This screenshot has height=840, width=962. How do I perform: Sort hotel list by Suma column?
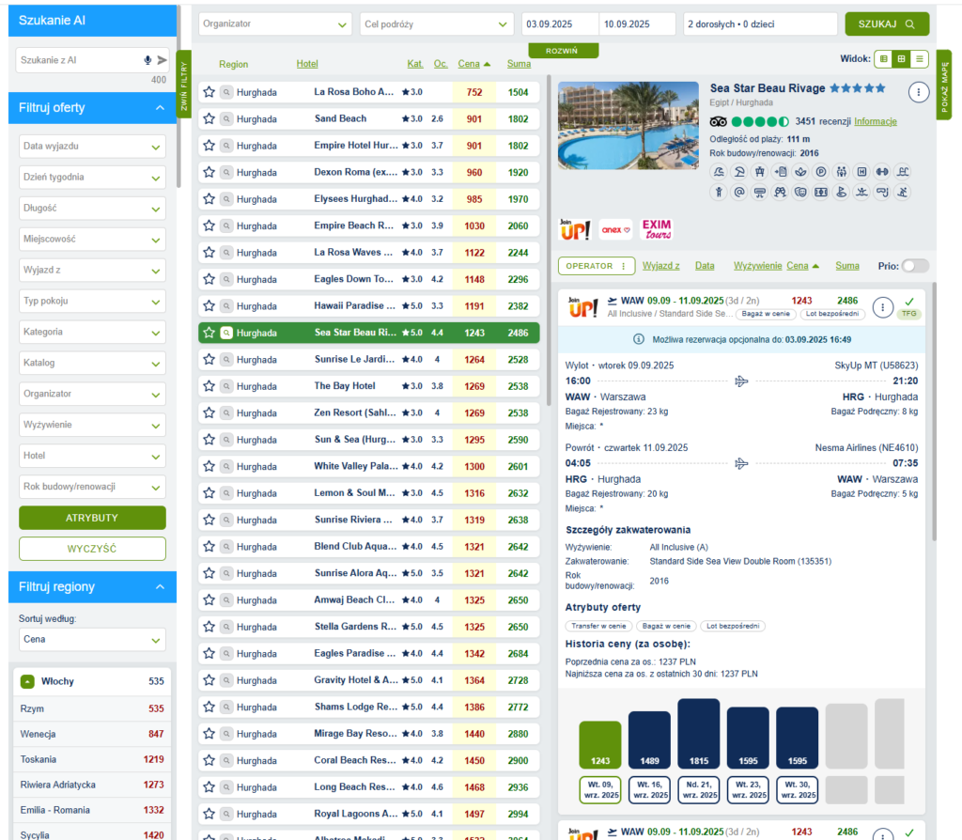tap(518, 64)
